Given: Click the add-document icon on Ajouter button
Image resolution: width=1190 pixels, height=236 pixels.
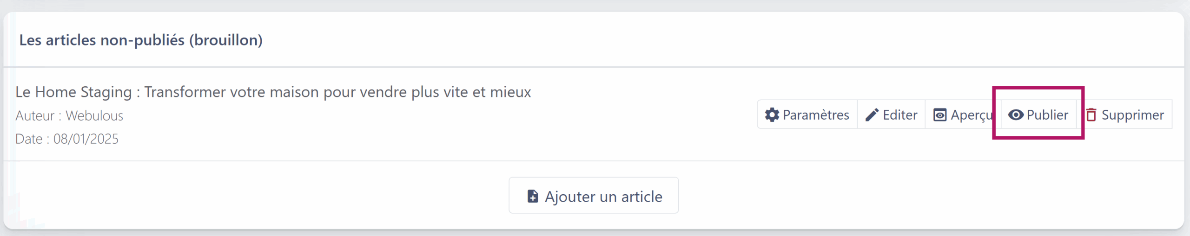Looking at the screenshot, I should (533, 197).
